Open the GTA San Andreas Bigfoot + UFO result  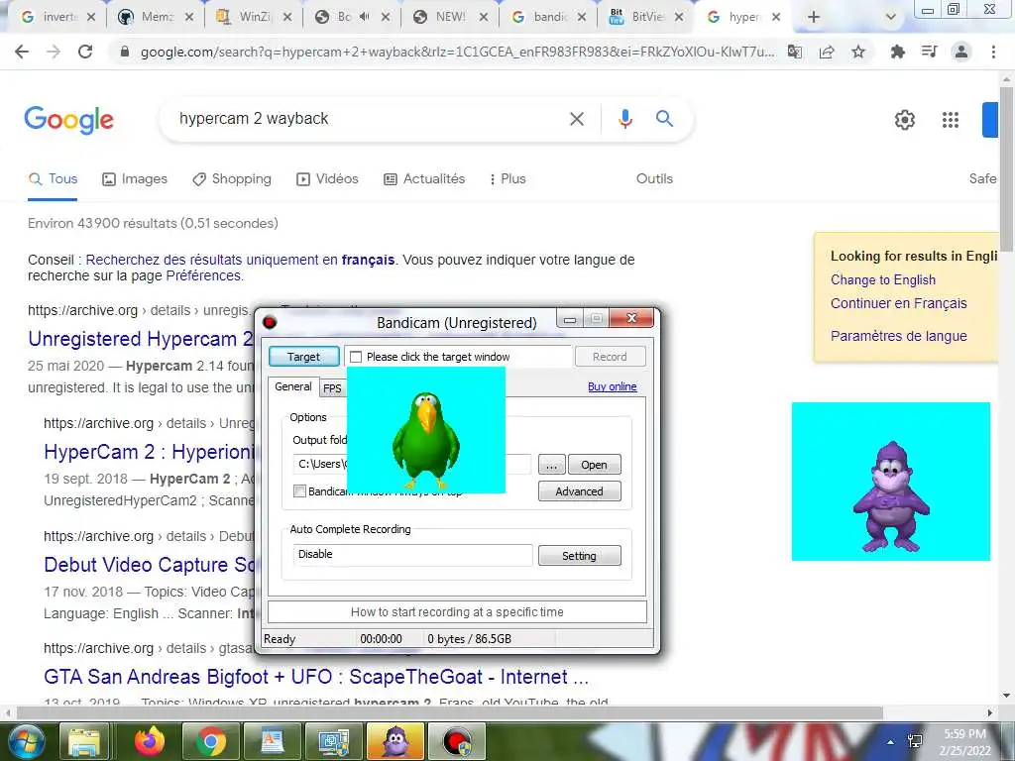tap(316, 676)
